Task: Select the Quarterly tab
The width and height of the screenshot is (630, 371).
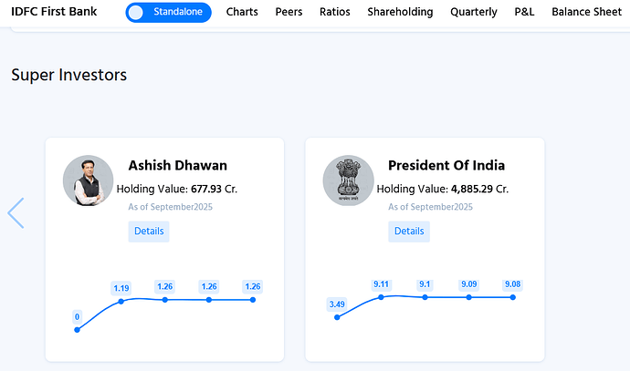Action: point(474,13)
